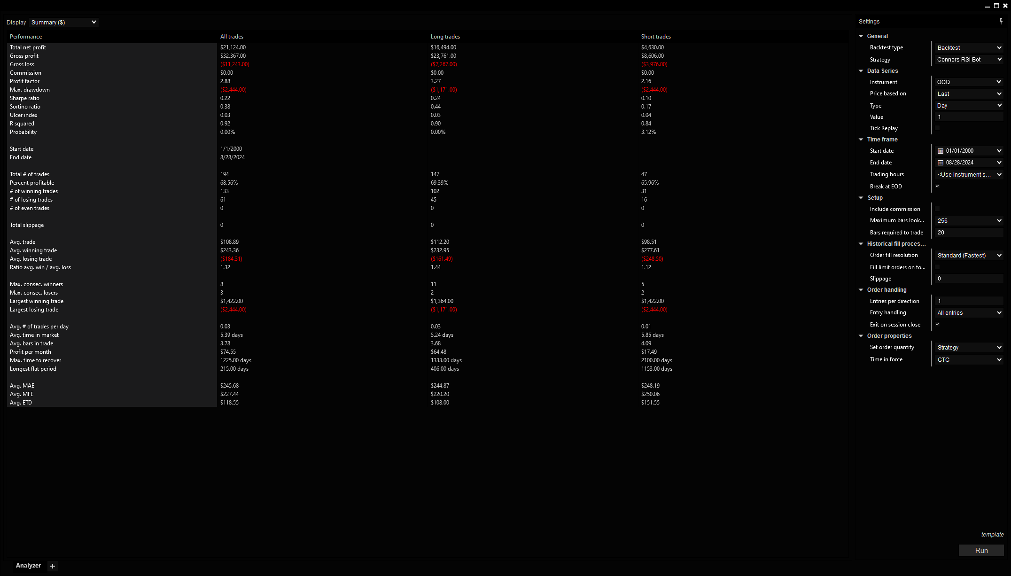
Task: Select the Instrument QQQ field
Action: pyautogui.click(x=966, y=82)
